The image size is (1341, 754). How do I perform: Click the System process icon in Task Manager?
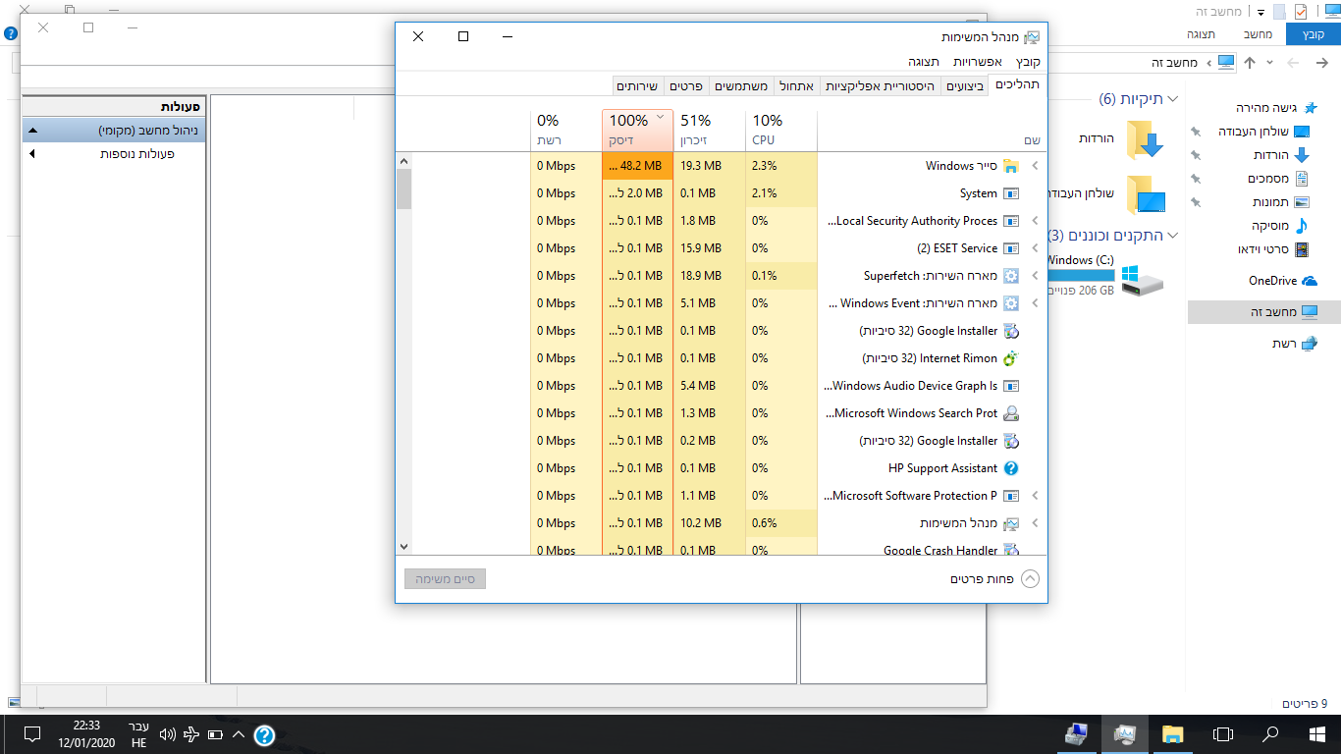1010,193
